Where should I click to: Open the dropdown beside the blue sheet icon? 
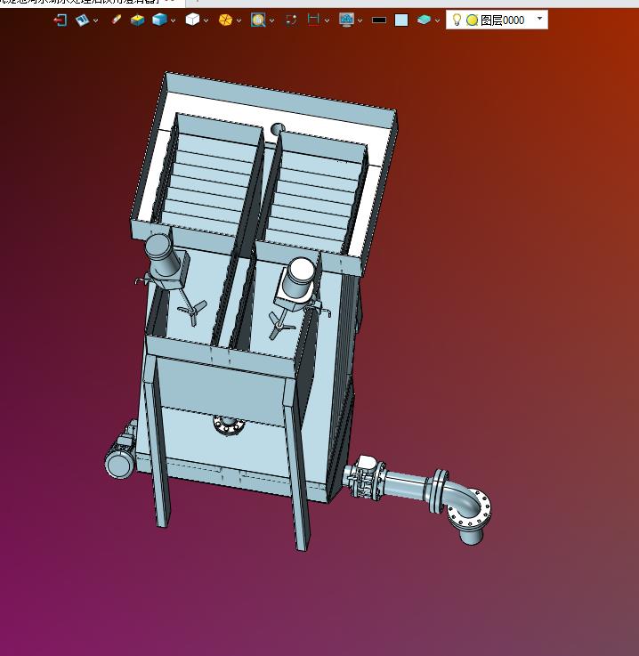(x=96, y=20)
